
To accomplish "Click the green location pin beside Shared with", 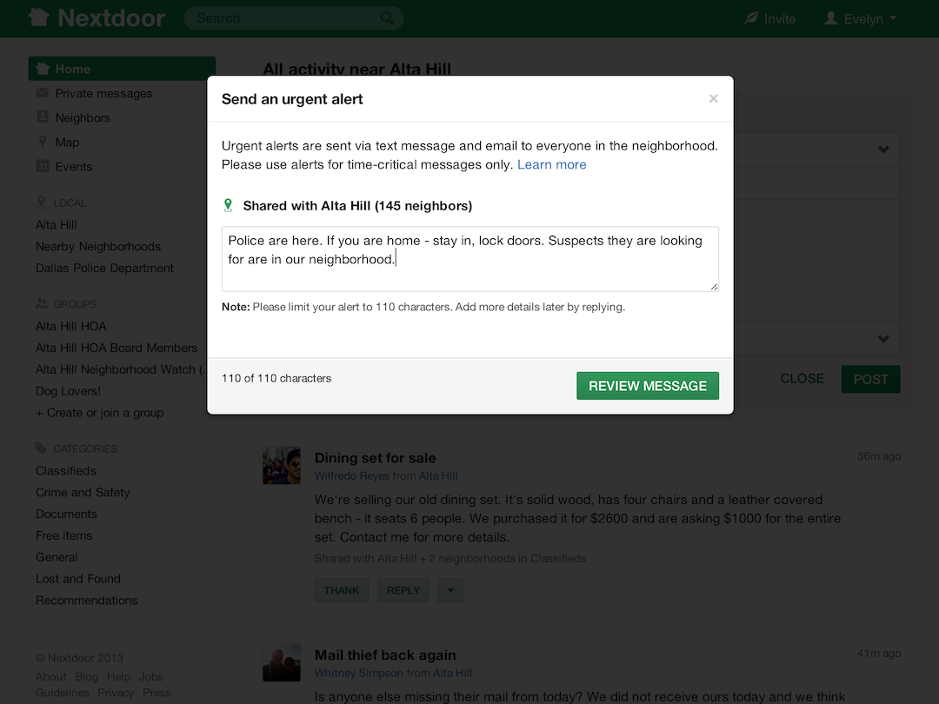I will (x=228, y=206).
